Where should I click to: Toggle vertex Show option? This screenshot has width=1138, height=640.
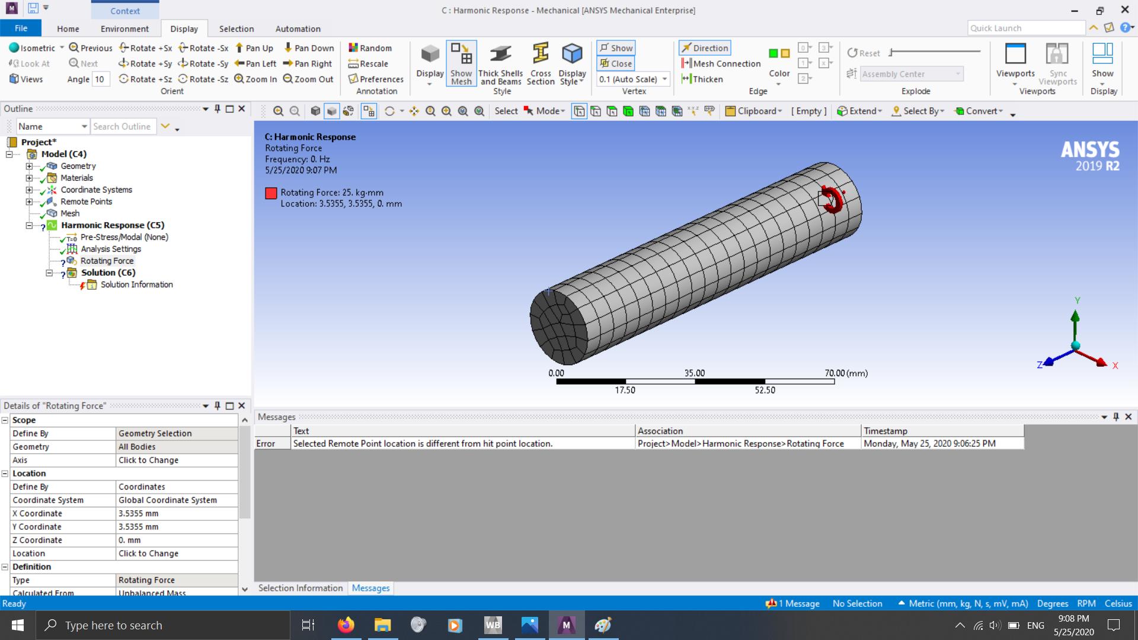tap(616, 48)
